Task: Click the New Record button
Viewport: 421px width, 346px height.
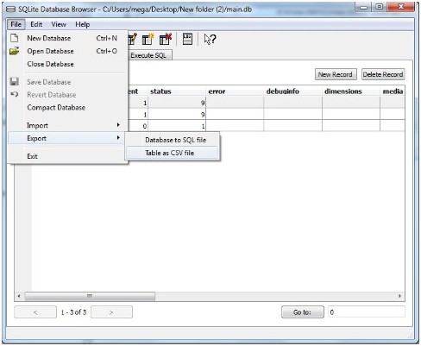Action: (x=336, y=74)
